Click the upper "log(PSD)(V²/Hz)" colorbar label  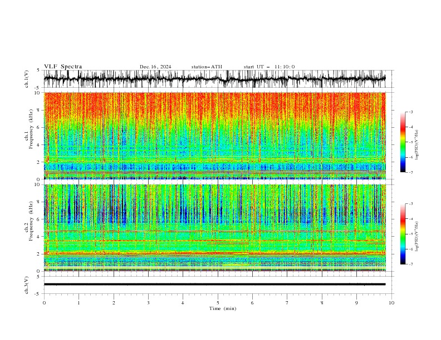coord(416,145)
